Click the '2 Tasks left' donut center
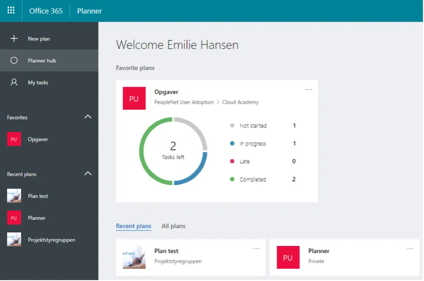 pyautogui.click(x=173, y=150)
